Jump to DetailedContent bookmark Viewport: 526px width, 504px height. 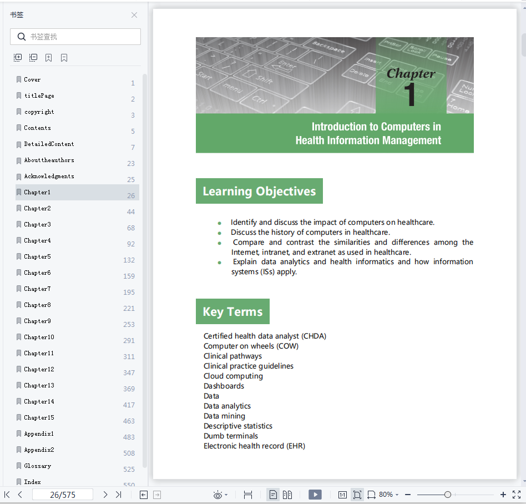coord(77,144)
